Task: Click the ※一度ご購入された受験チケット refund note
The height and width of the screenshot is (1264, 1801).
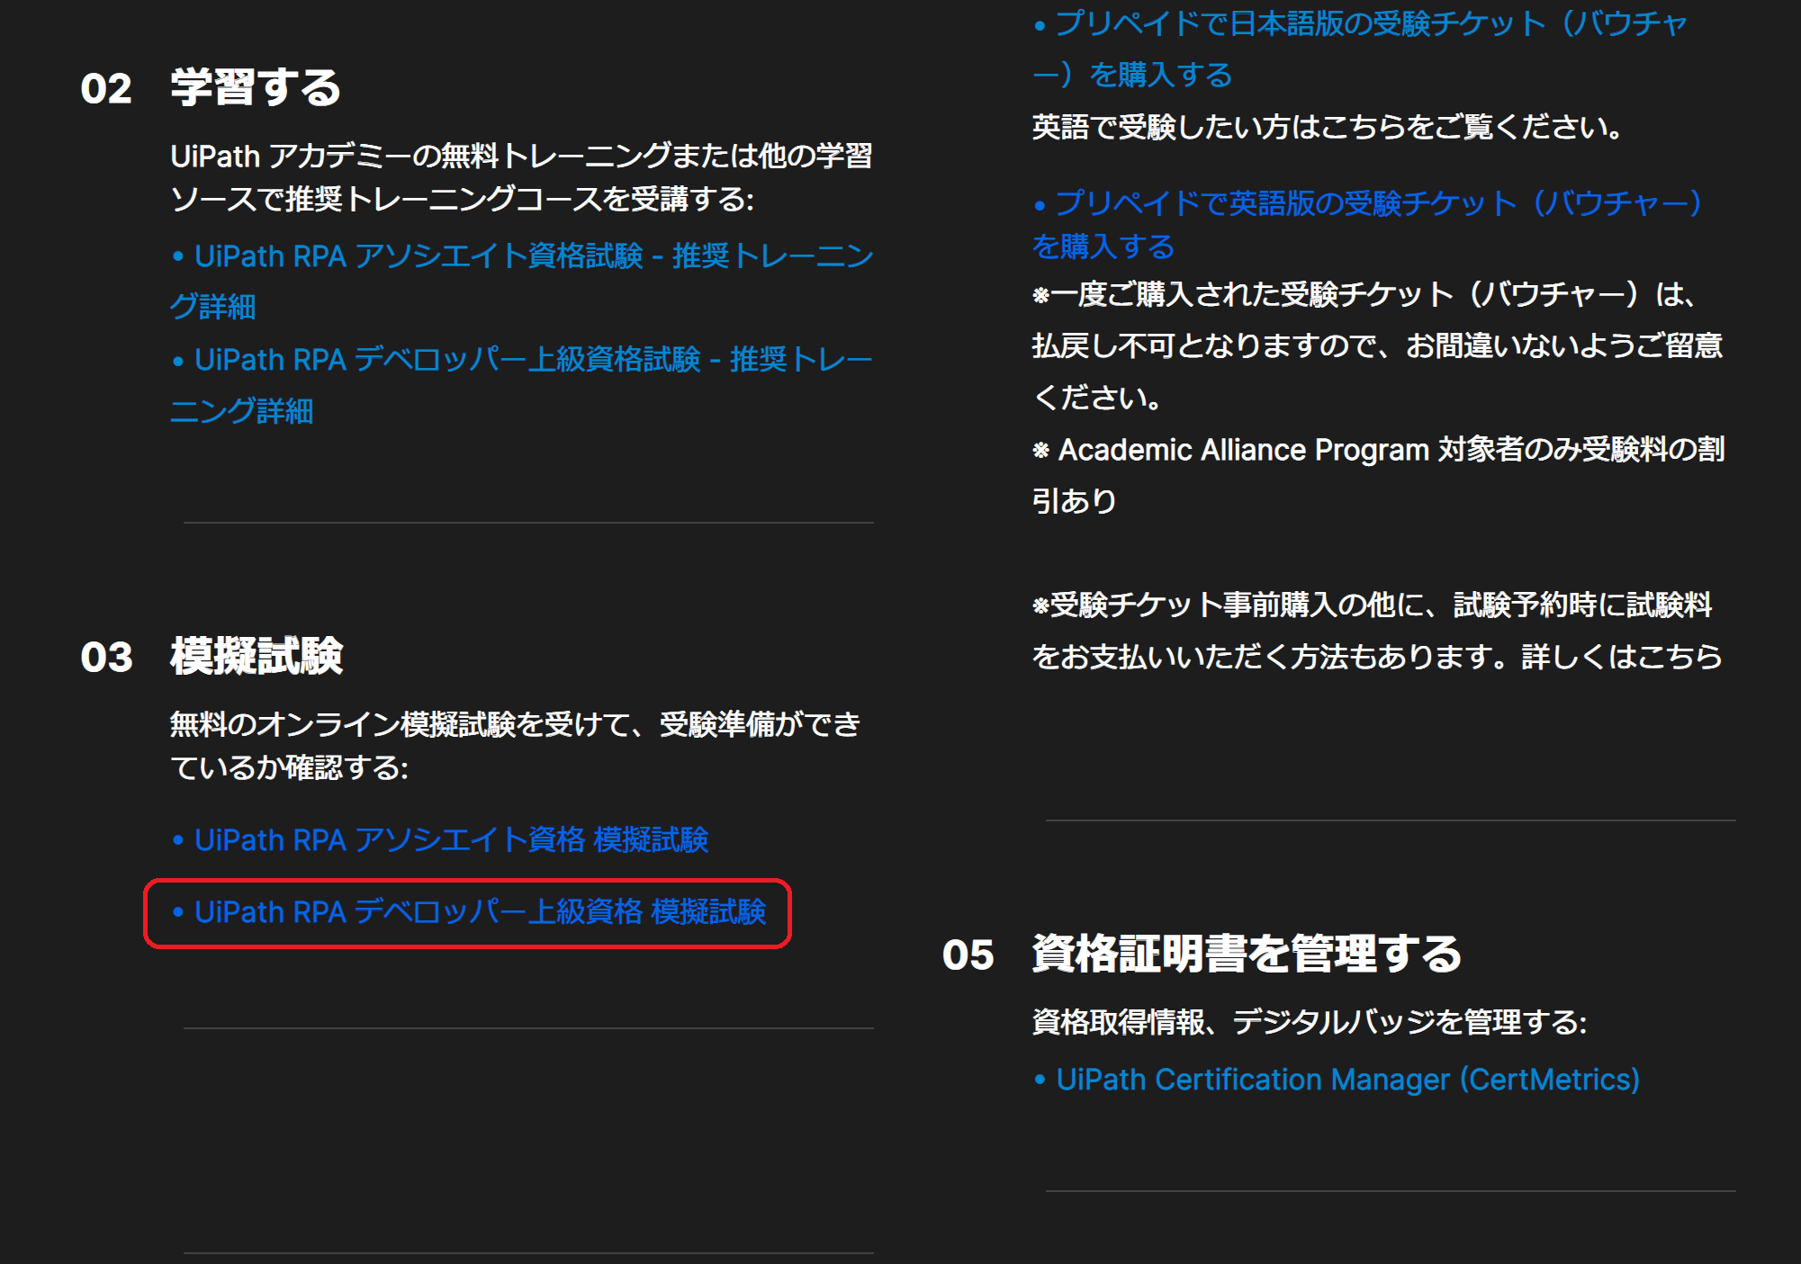Action: coord(1378,345)
